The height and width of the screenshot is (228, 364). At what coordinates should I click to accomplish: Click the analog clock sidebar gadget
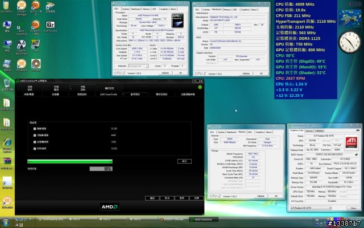pyautogui.click(x=350, y=42)
